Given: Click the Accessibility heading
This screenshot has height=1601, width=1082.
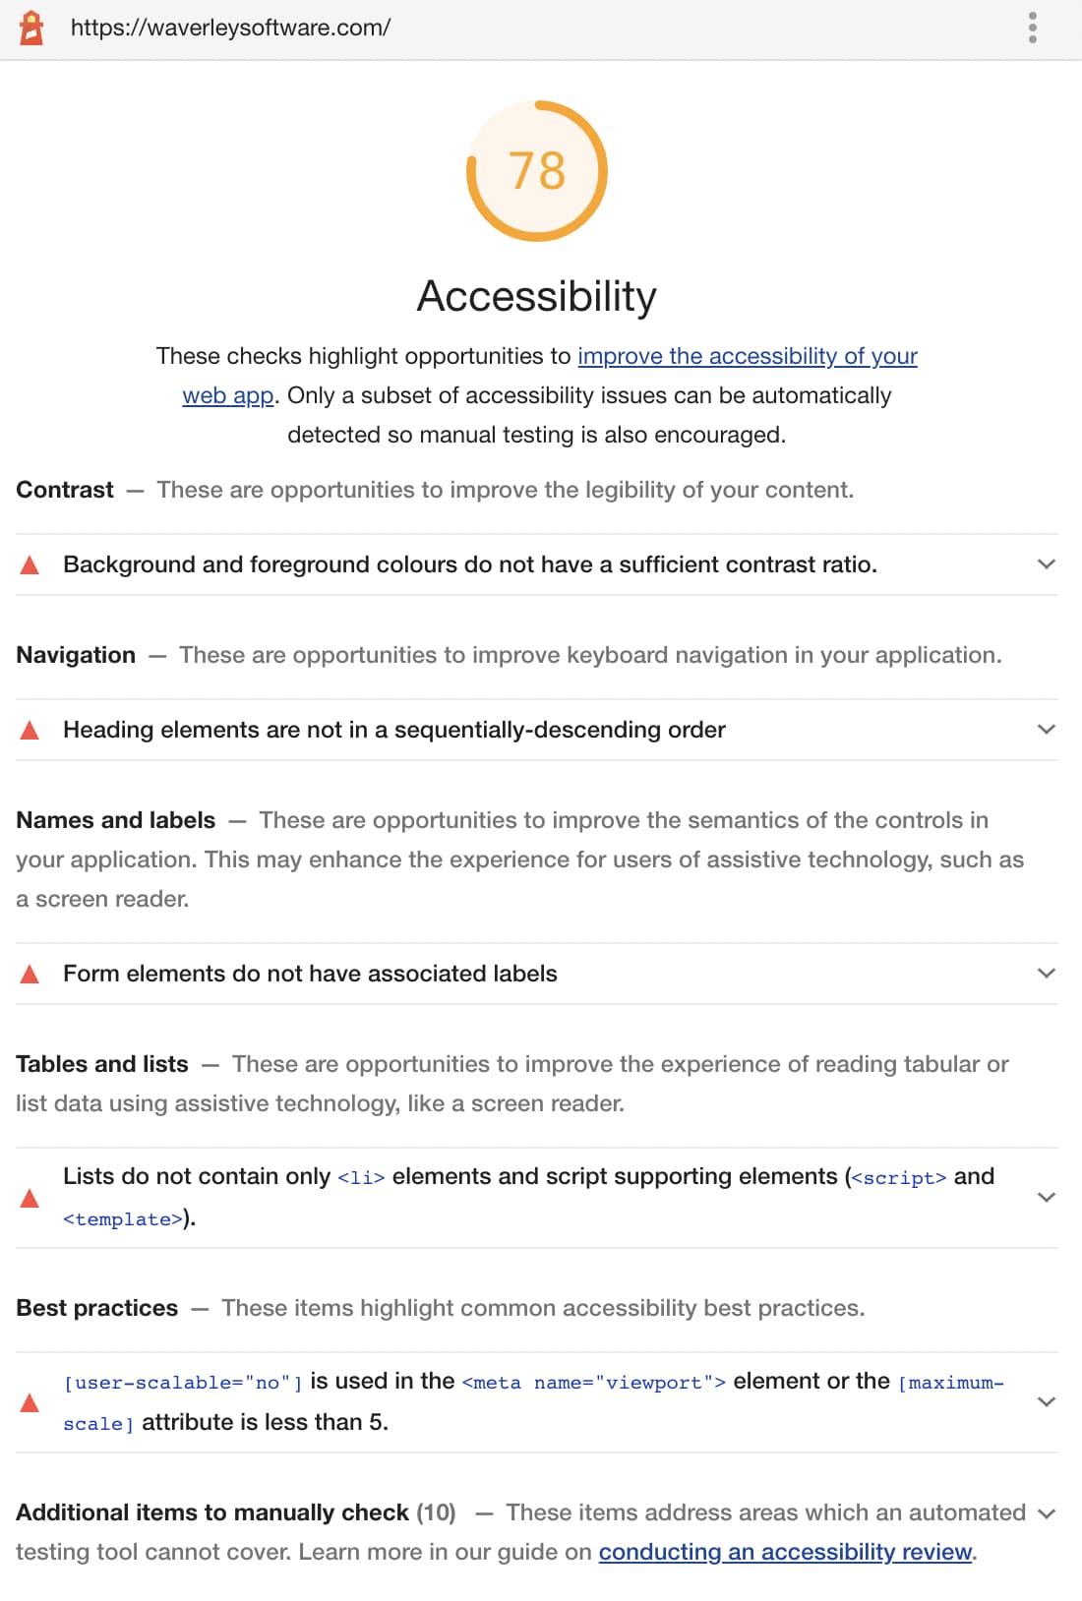Looking at the screenshot, I should click(x=538, y=295).
